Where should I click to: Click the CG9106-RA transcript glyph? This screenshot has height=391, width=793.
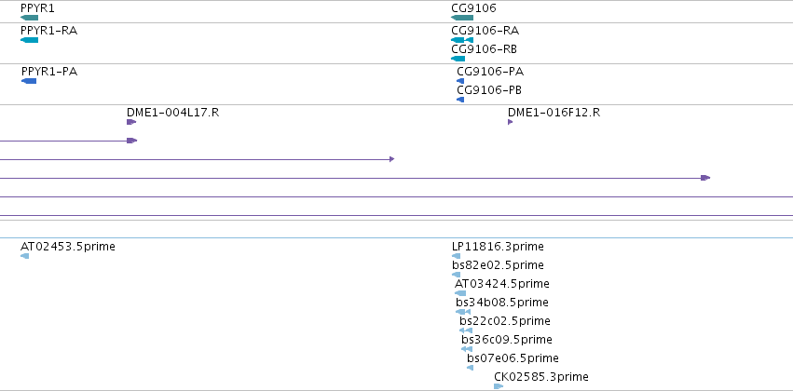(x=462, y=40)
